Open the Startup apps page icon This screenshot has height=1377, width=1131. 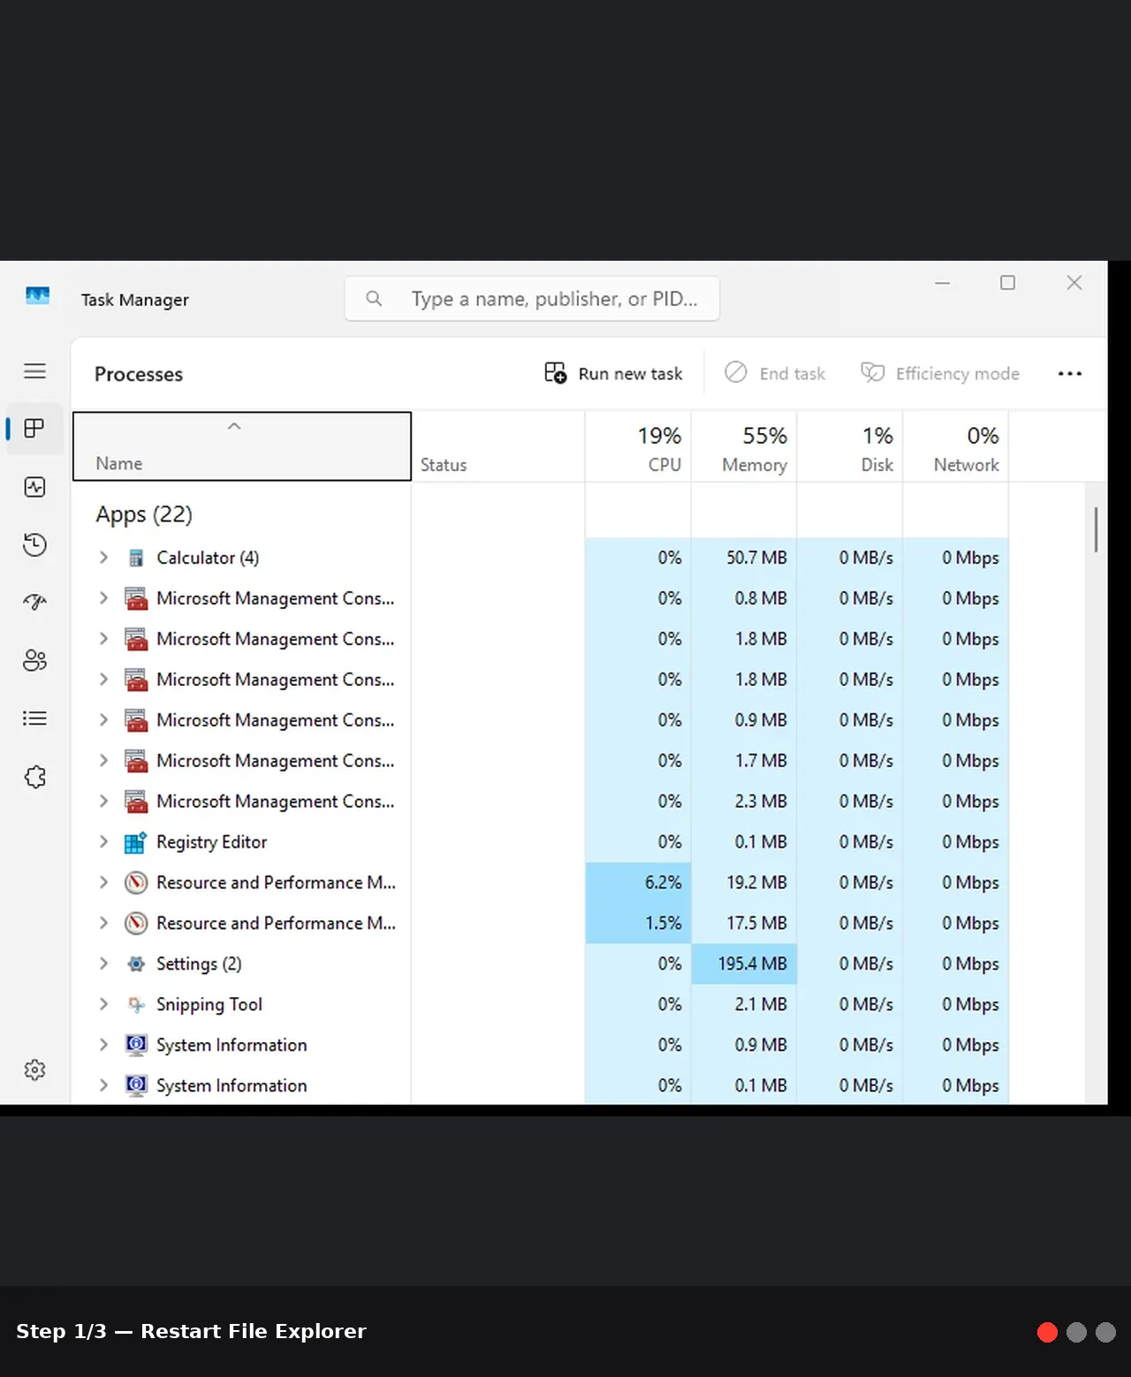coord(34,603)
